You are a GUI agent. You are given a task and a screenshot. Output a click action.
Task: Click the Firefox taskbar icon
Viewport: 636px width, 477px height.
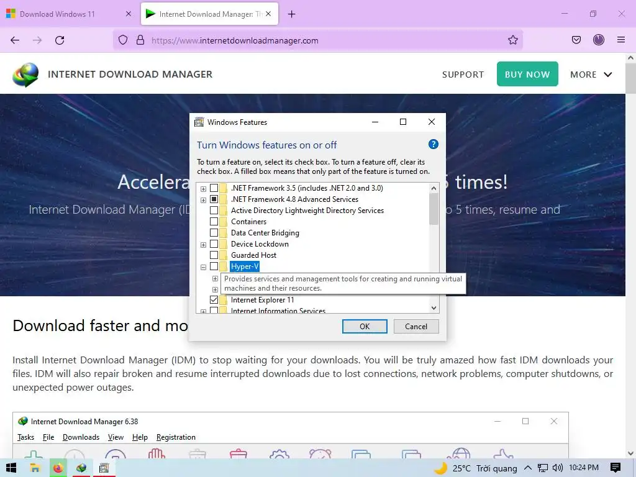(x=58, y=468)
